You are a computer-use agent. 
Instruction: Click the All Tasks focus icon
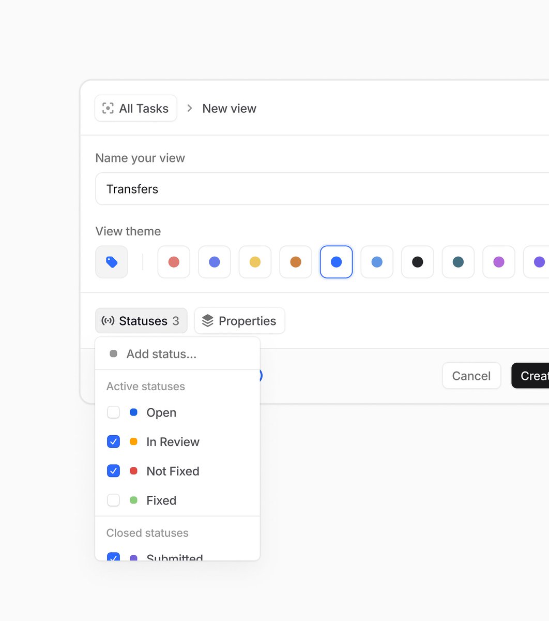(108, 108)
